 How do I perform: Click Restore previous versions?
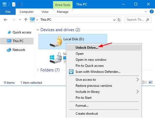(x=104, y=86)
